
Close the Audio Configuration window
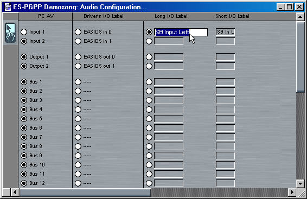tap(299, 7)
